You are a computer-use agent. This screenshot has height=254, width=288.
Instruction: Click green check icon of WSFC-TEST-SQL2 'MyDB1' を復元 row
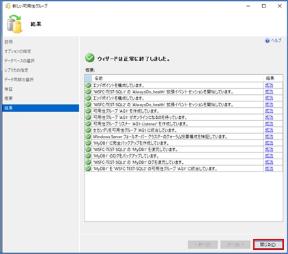point(88,150)
